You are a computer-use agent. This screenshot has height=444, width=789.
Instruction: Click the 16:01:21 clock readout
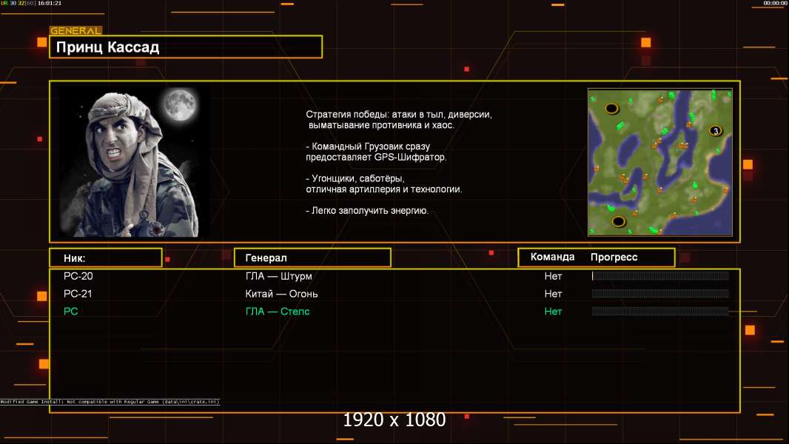click(x=50, y=3)
